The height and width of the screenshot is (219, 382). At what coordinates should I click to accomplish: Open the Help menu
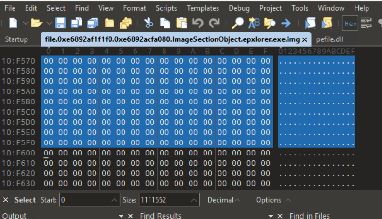(x=362, y=8)
